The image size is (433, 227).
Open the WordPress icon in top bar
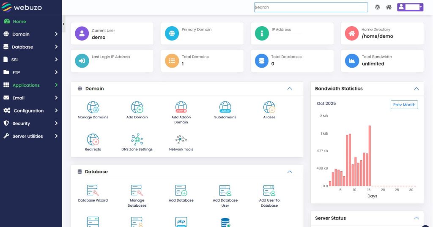(x=378, y=7)
